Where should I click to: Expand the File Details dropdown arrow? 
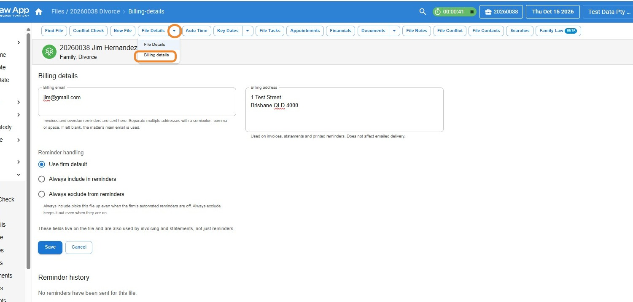(x=174, y=31)
